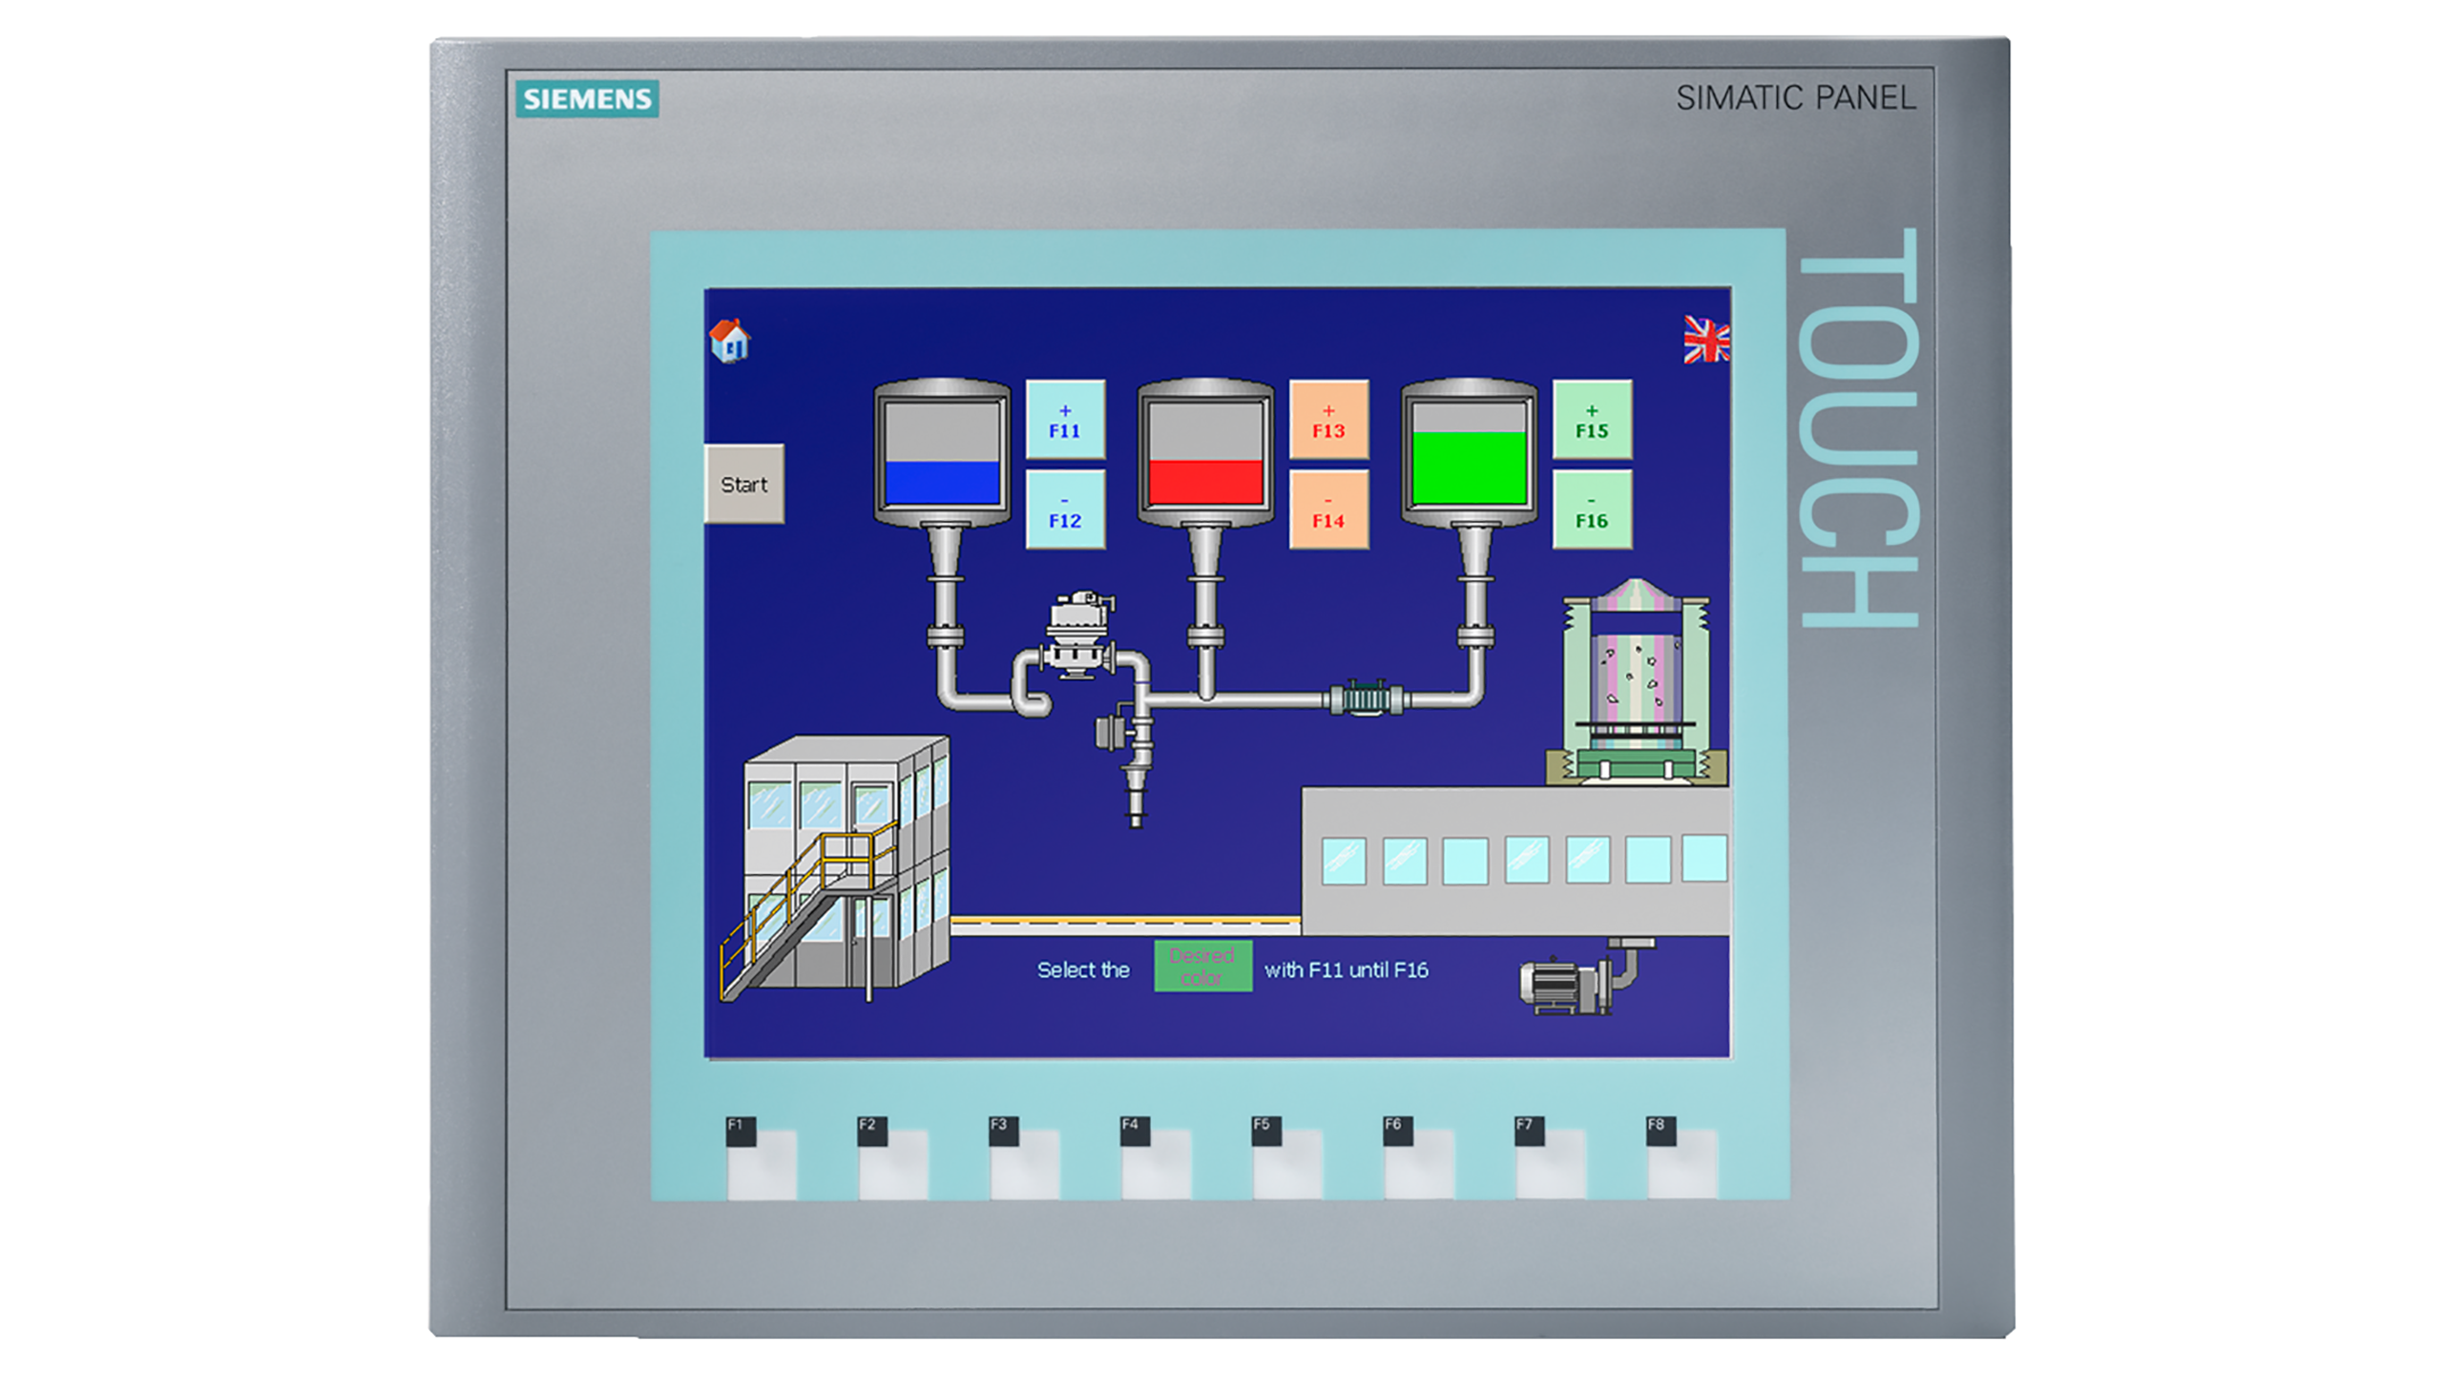Increase green with the + F15 button
The height and width of the screenshot is (1374, 2443).
click(x=1592, y=421)
